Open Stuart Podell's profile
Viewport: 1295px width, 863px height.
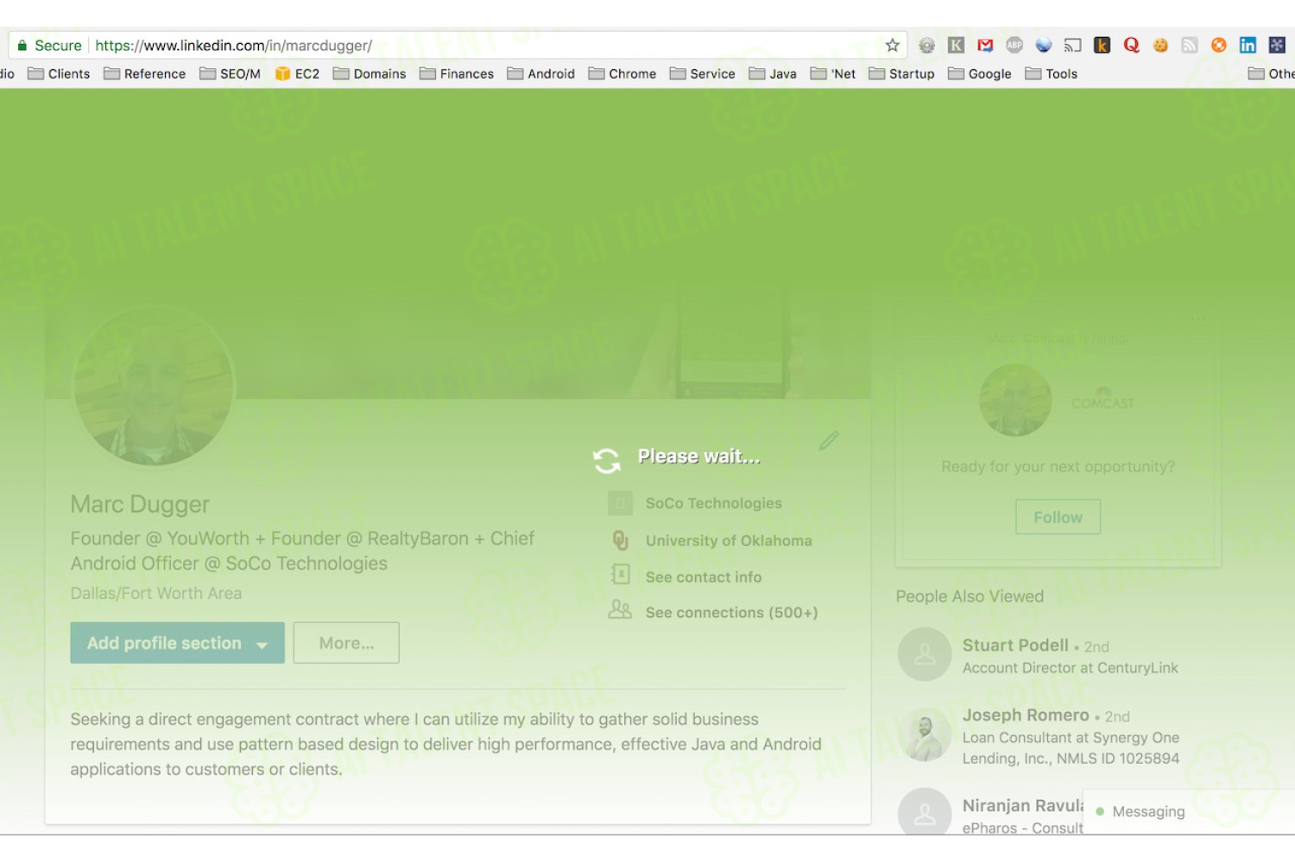coord(1015,646)
